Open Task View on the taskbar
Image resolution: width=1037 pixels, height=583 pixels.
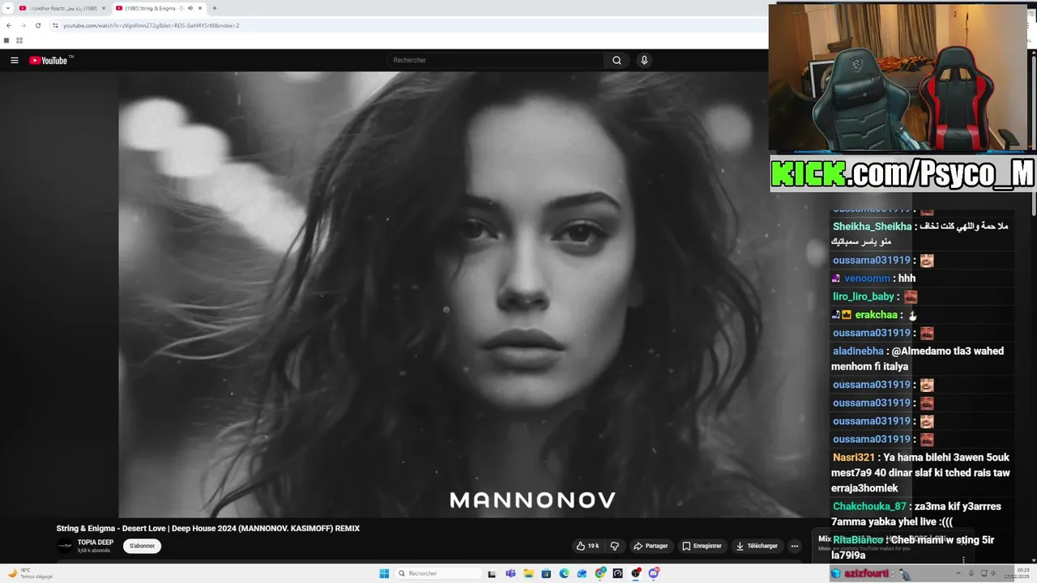tap(492, 573)
